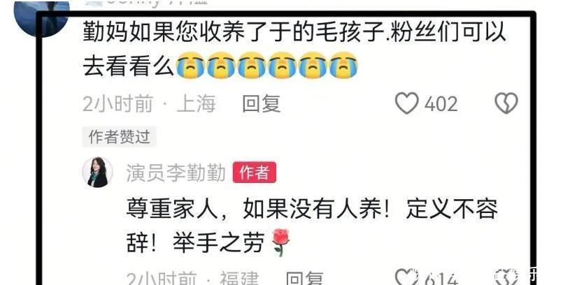Like the author's reply showing 614
This screenshot has height=285, width=563.
[406, 278]
